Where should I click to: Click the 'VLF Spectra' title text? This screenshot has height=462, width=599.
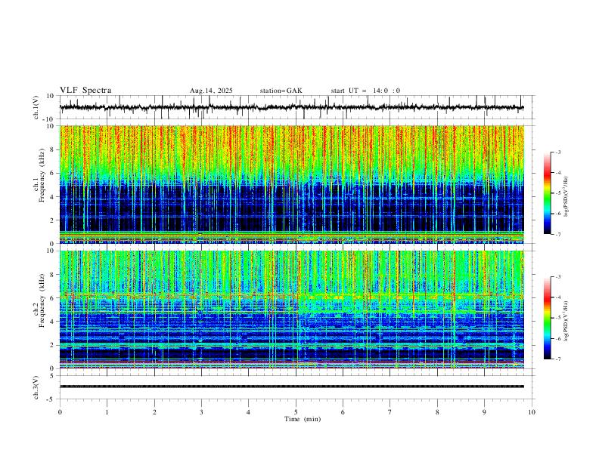point(85,91)
